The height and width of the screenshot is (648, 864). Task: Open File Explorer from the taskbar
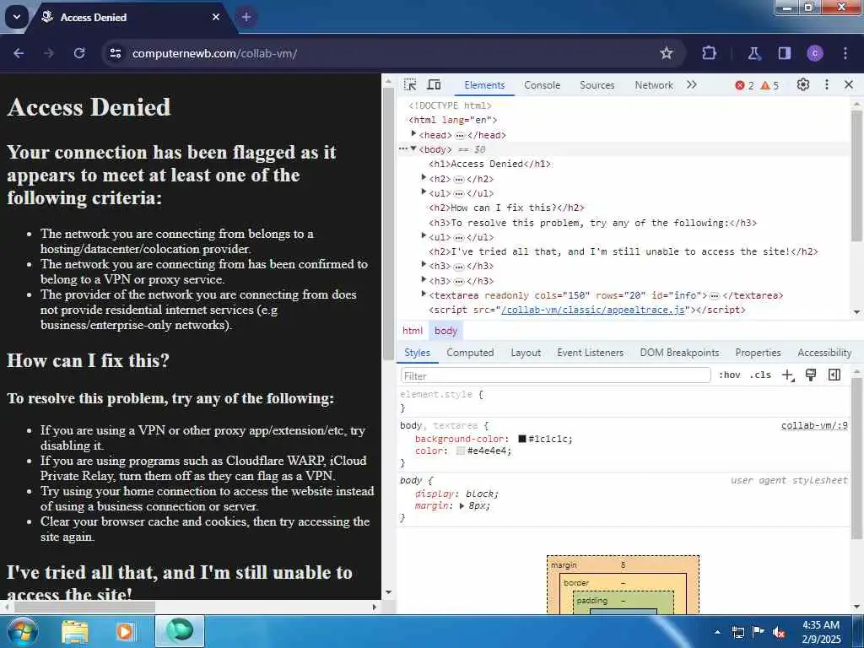[x=75, y=631]
